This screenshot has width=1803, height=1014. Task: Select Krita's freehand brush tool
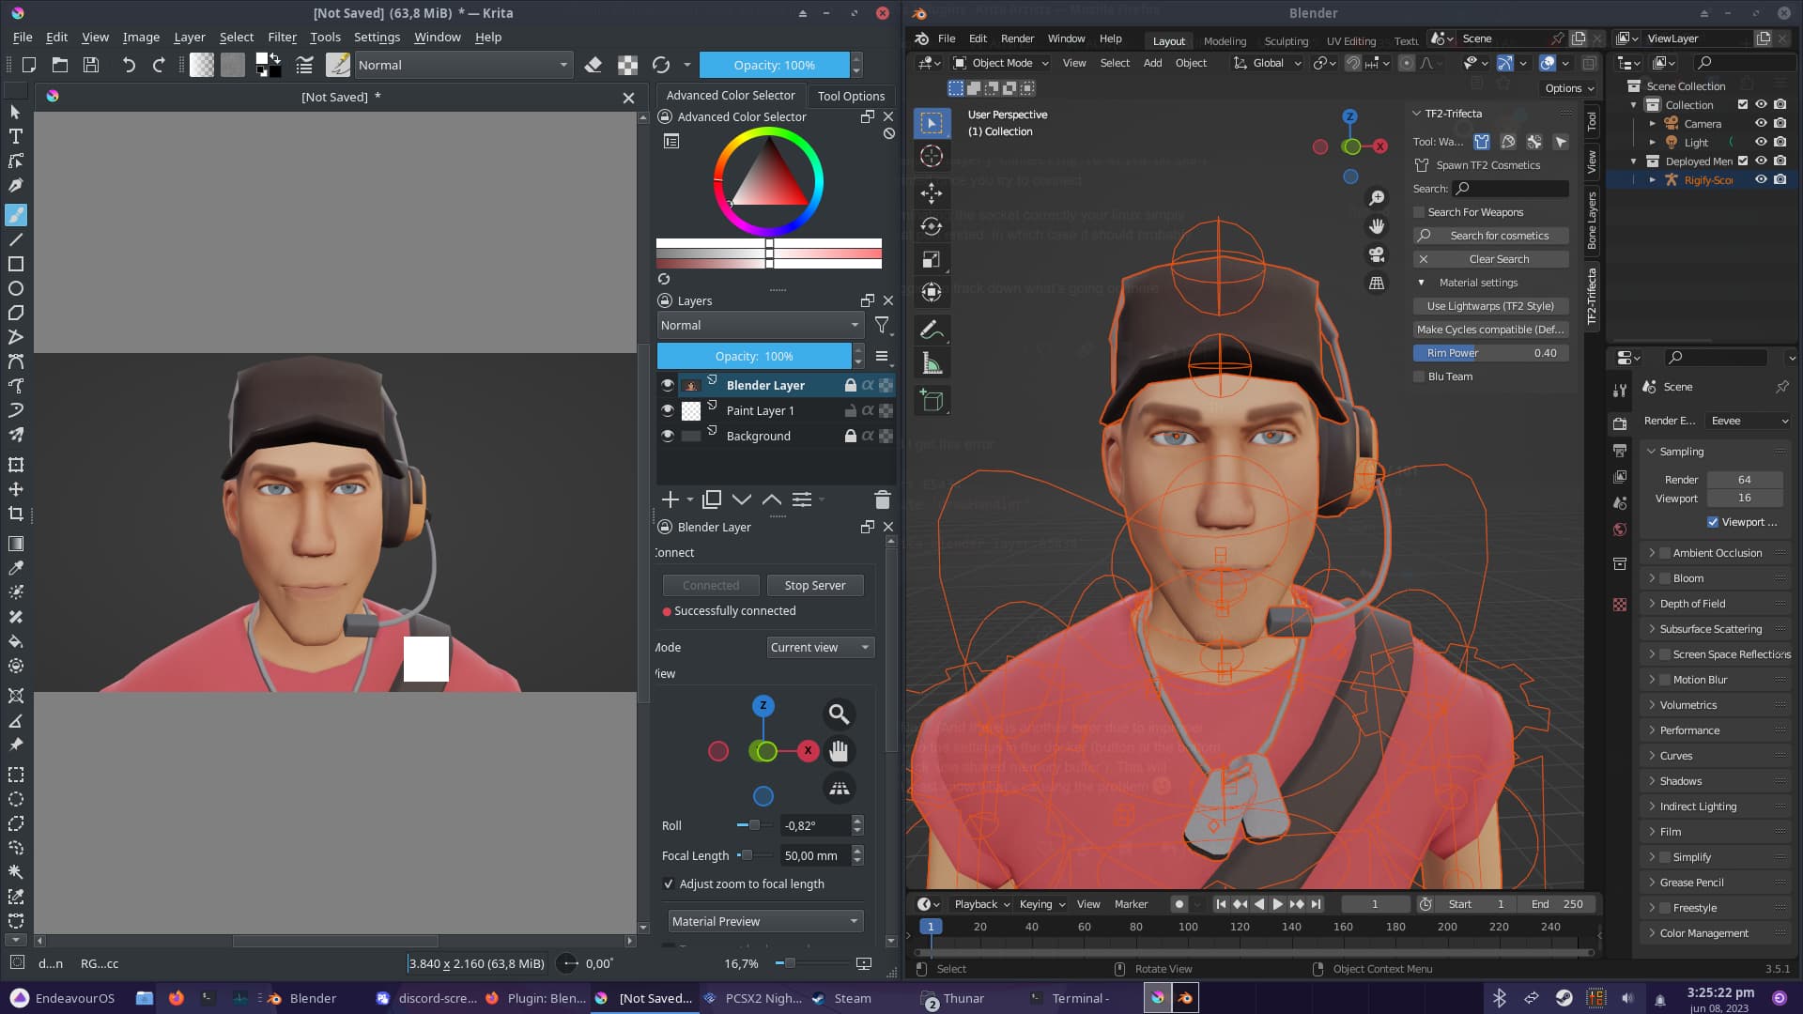click(16, 215)
